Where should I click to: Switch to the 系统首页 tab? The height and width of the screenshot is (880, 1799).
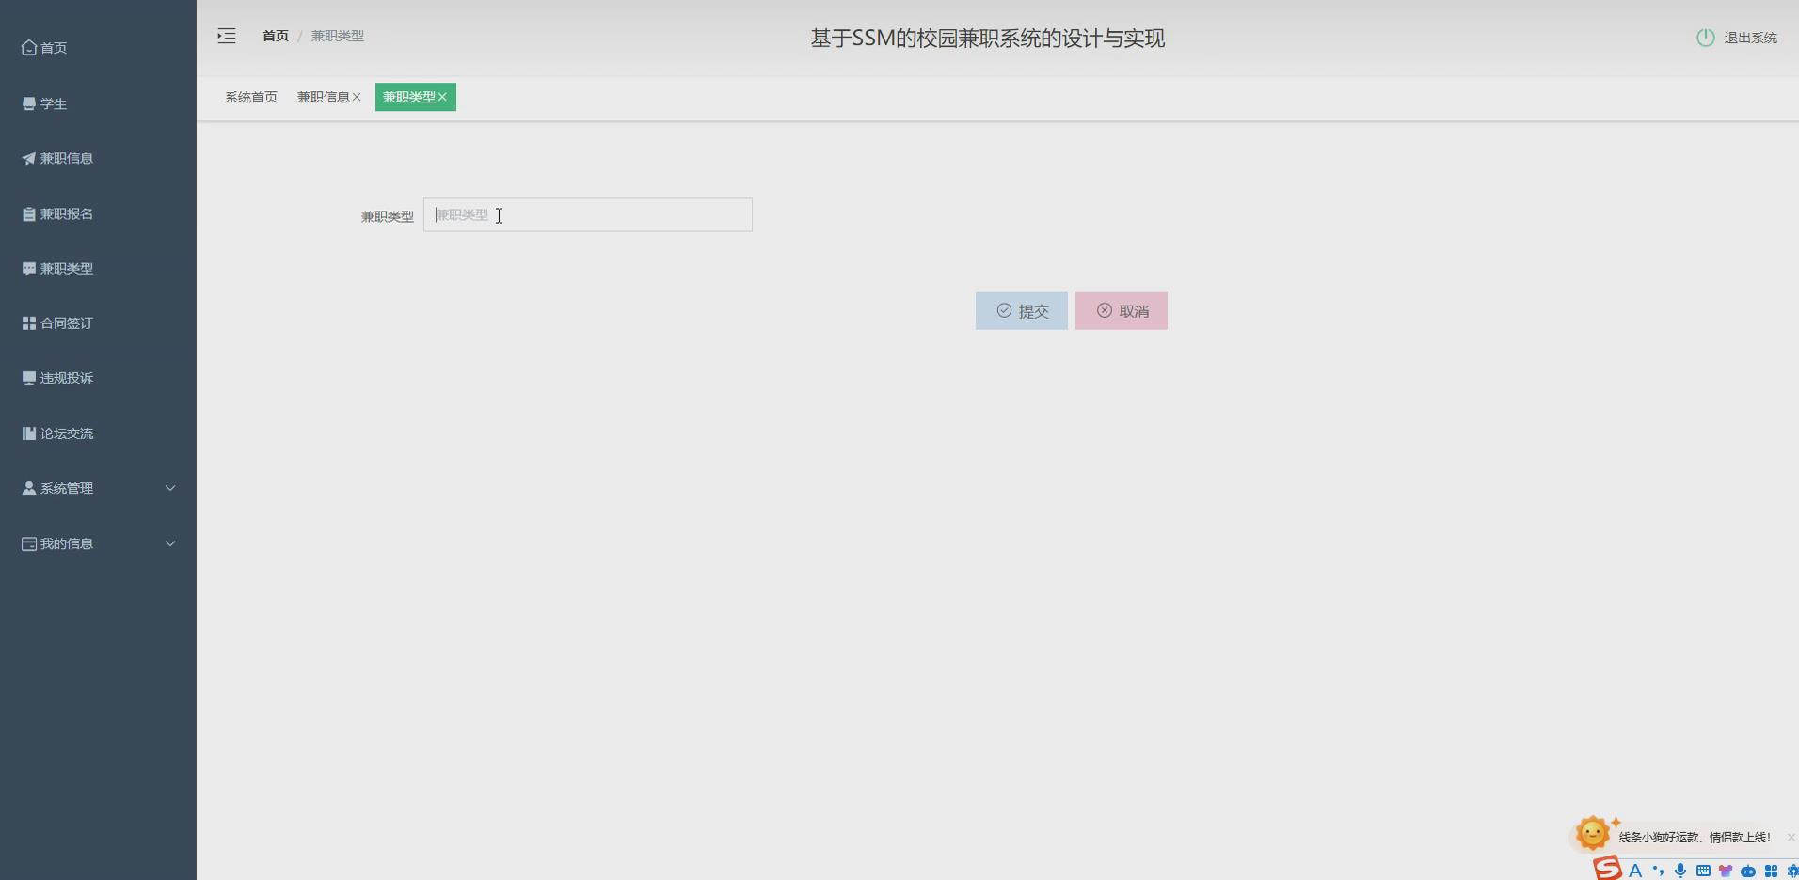point(251,96)
